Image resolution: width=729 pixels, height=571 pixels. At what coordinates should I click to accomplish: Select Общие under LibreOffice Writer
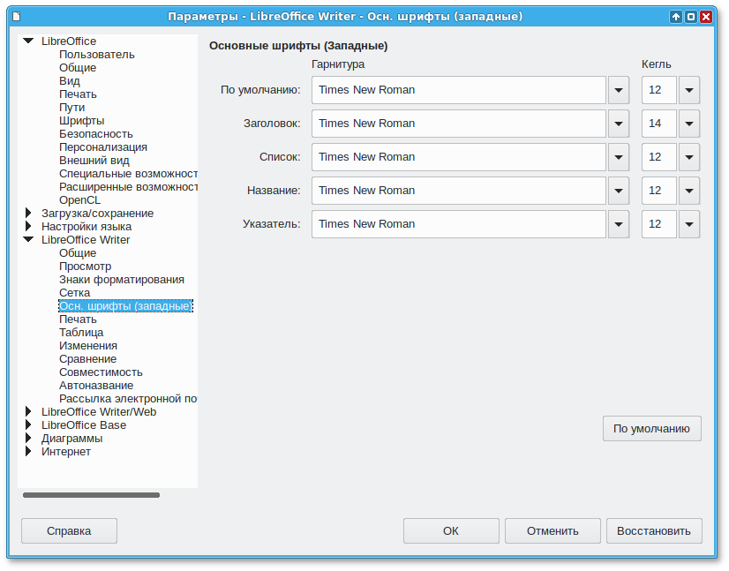(x=78, y=253)
